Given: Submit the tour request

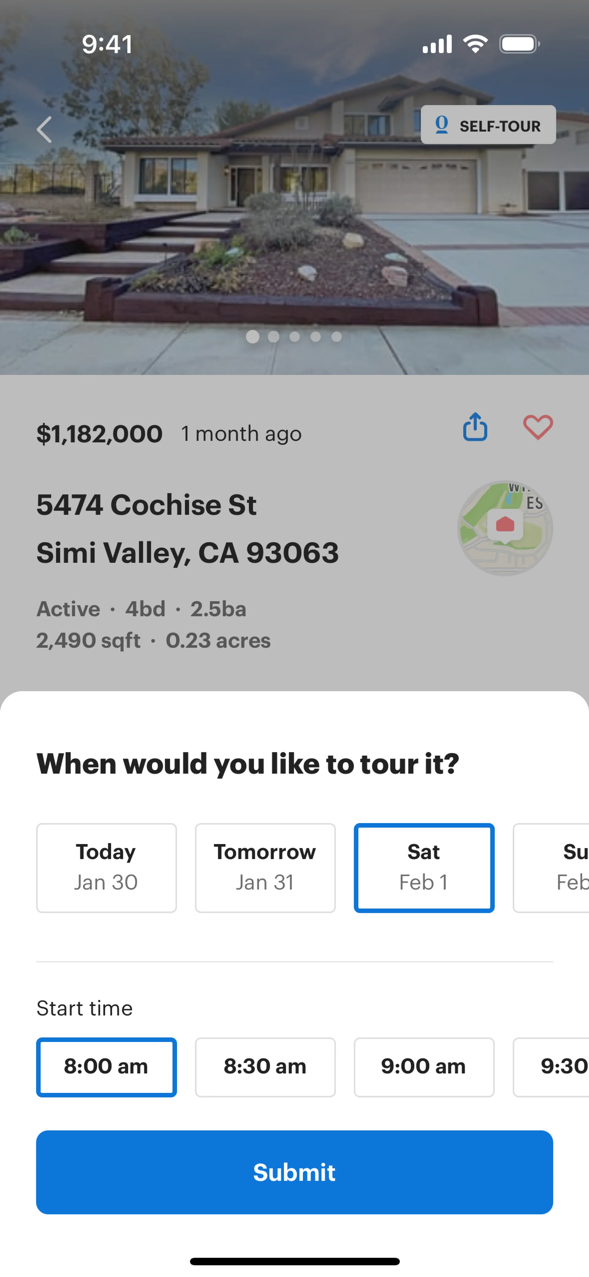Looking at the screenshot, I should click(294, 1172).
